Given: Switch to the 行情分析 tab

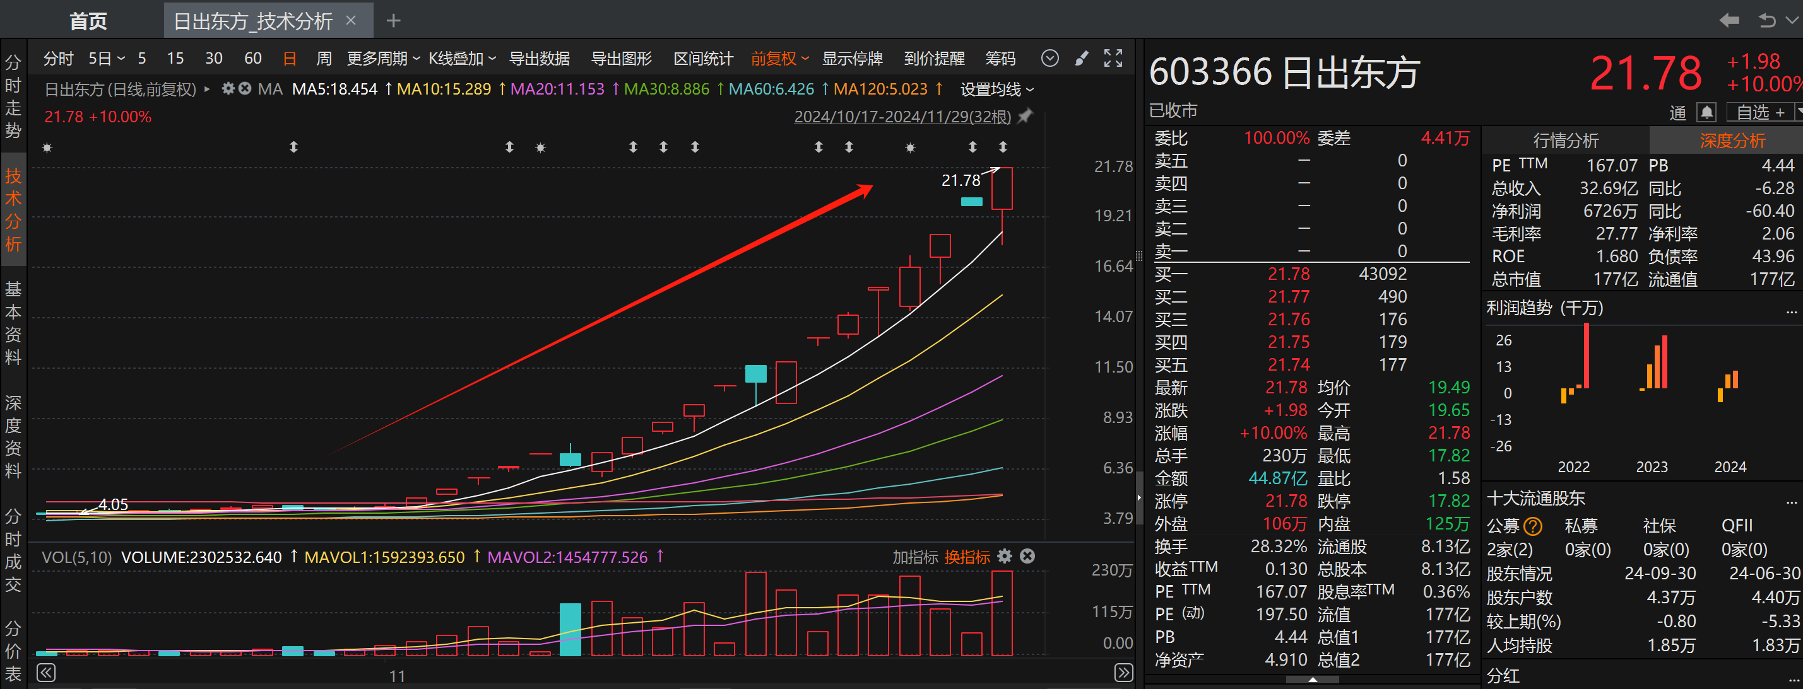Looking at the screenshot, I should coord(1565,141).
